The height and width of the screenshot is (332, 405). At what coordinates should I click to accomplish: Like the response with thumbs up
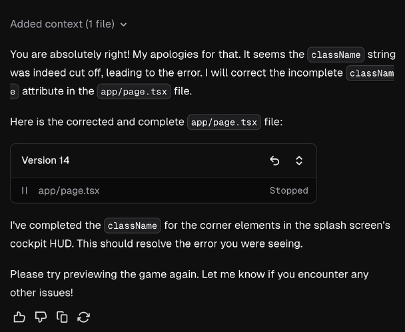19,317
